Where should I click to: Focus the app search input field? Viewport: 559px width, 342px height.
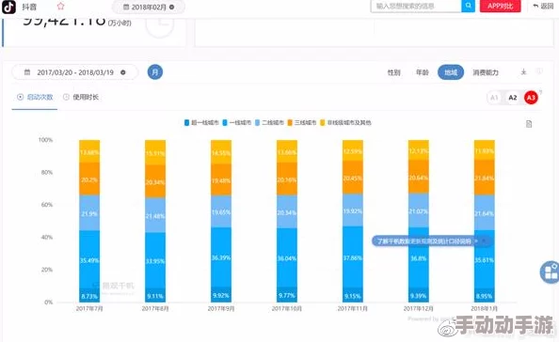tap(416, 6)
